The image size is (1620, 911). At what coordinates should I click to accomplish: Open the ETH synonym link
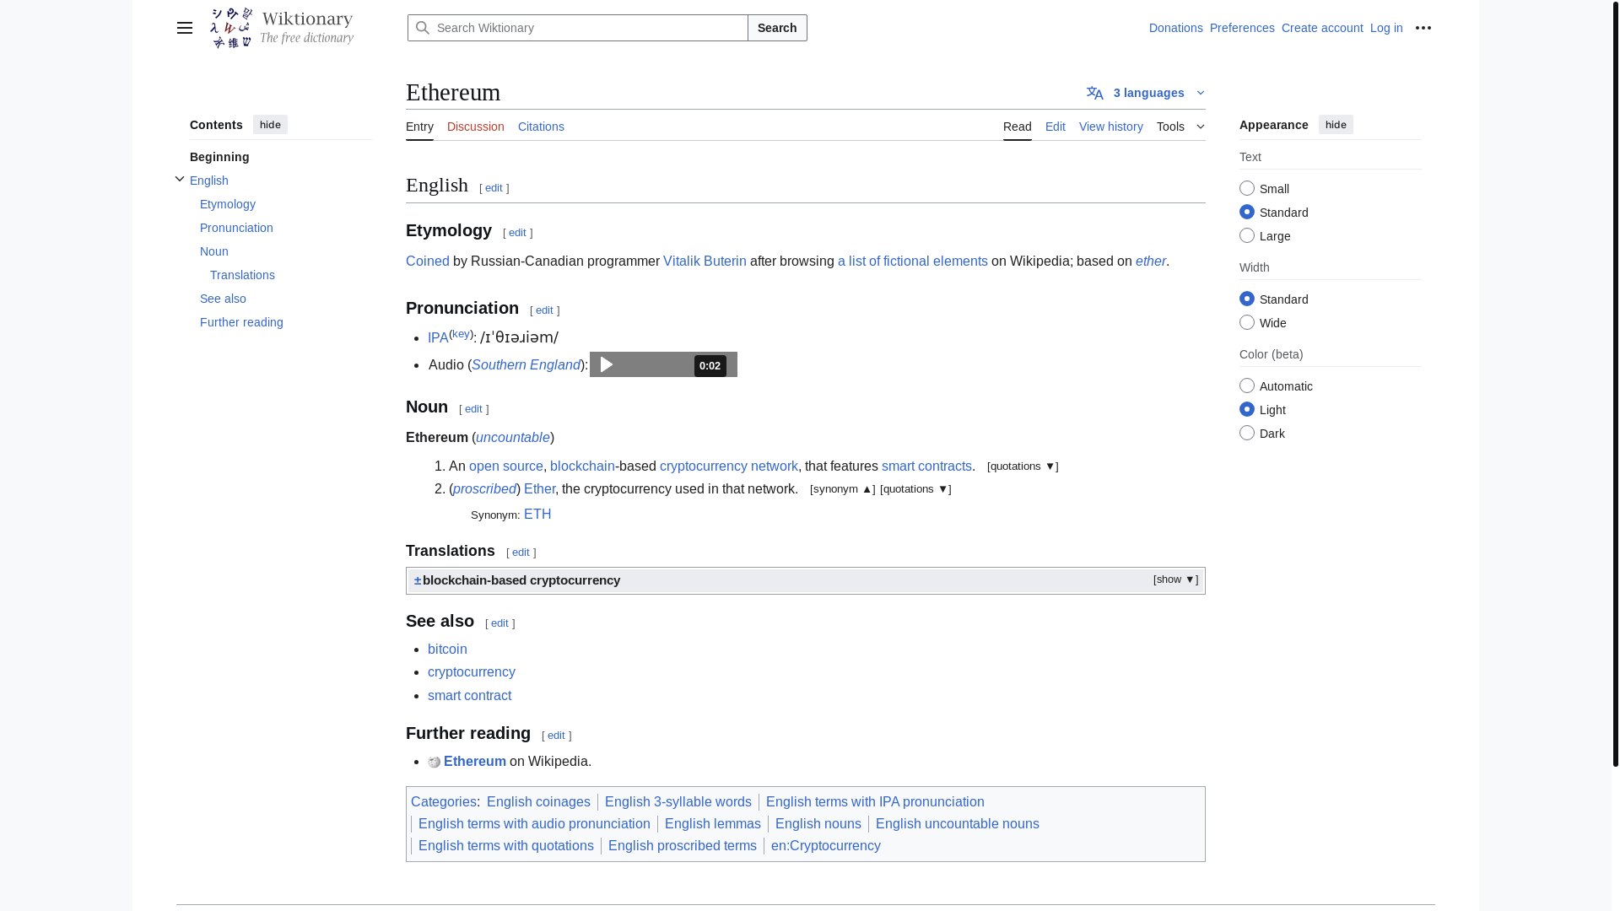pos(537,515)
